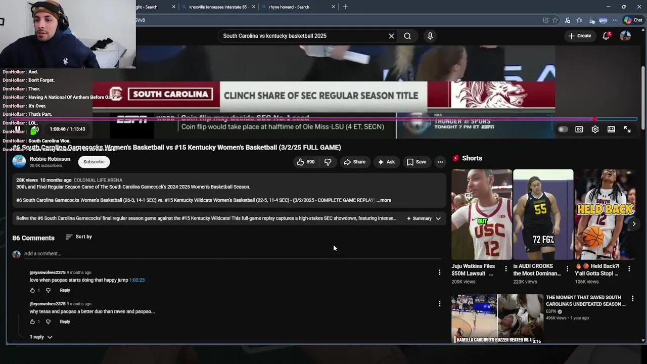Screen dimensions: 647x364
Task: Close the rhyne howard search tab
Action: (x=333, y=7)
